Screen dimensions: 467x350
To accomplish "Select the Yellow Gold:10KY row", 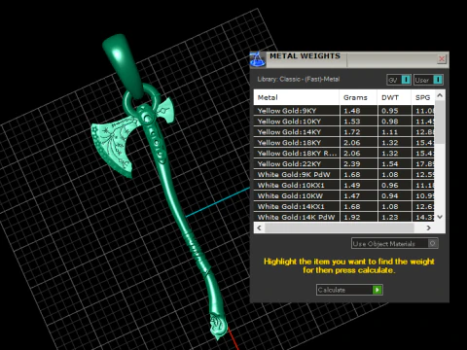I will click(343, 122).
